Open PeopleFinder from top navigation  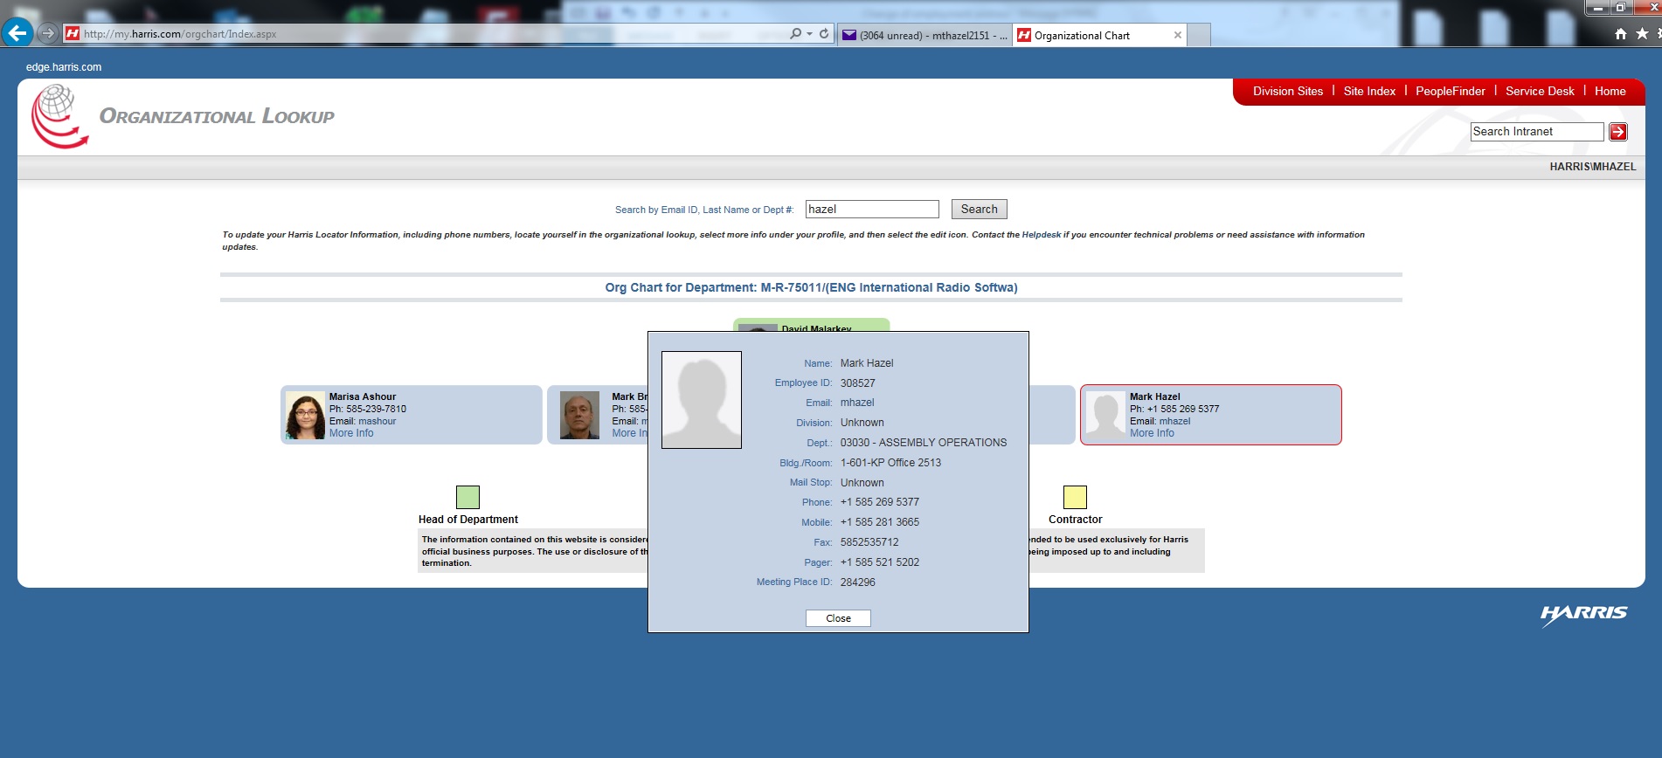pos(1450,91)
